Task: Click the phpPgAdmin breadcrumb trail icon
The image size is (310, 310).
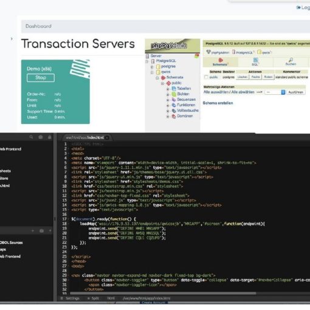Action: 208,52
